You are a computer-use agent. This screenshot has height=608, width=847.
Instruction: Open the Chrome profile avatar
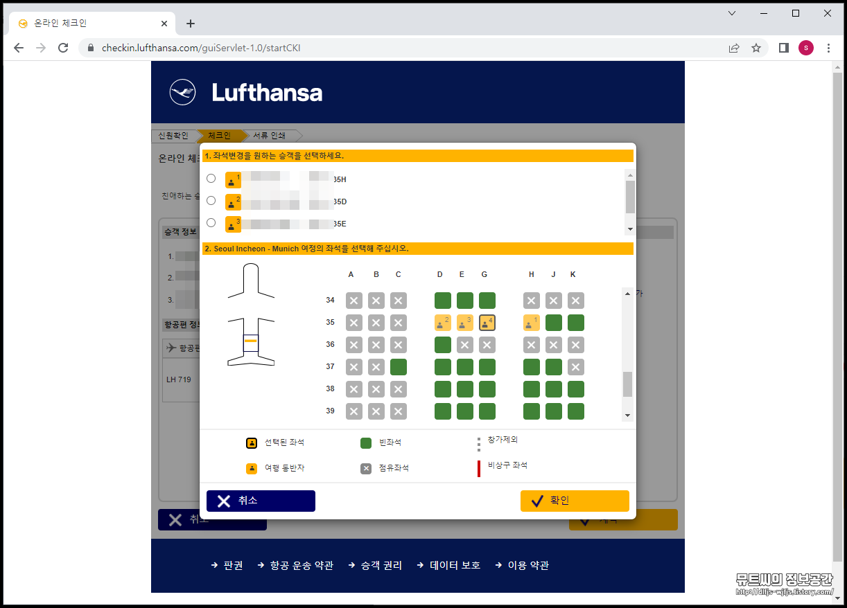click(x=806, y=48)
